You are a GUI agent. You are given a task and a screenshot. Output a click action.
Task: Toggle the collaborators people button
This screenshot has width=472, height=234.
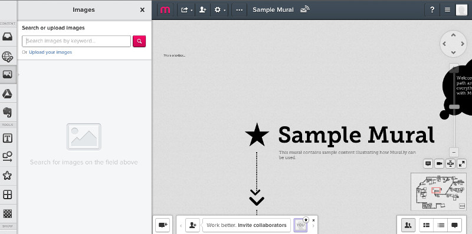coord(408,225)
